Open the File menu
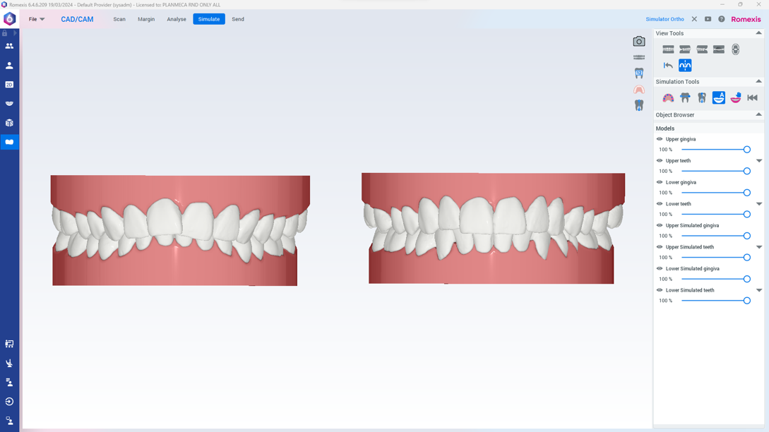The width and height of the screenshot is (769, 432). tap(35, 19)
